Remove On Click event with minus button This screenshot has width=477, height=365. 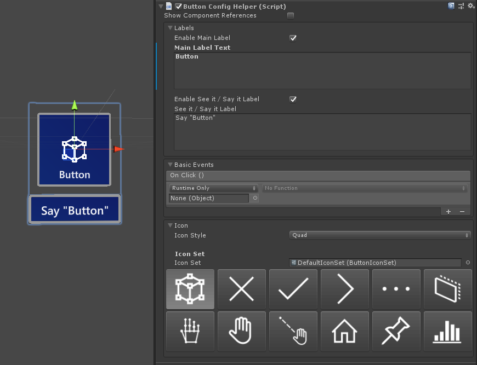click(x=462, y=212)
